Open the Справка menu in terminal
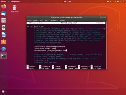 tap(62, 20)
